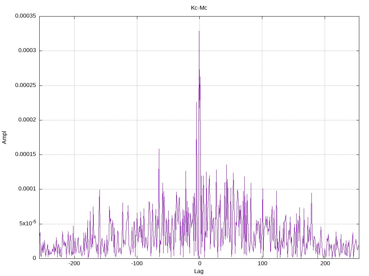Click the 100 x-axis tick label
Image resolution: width=369 pixels, height=276 pixels.
pyautogui.click(x=262, y=263)
